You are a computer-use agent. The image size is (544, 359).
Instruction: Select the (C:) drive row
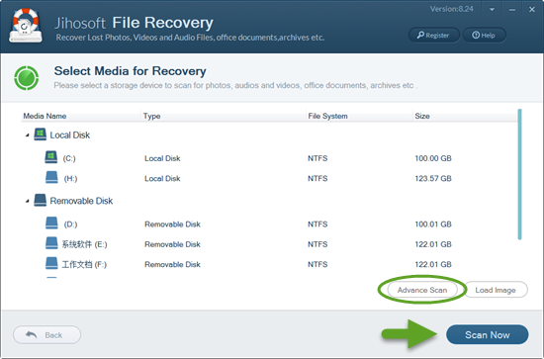(269, 158)
